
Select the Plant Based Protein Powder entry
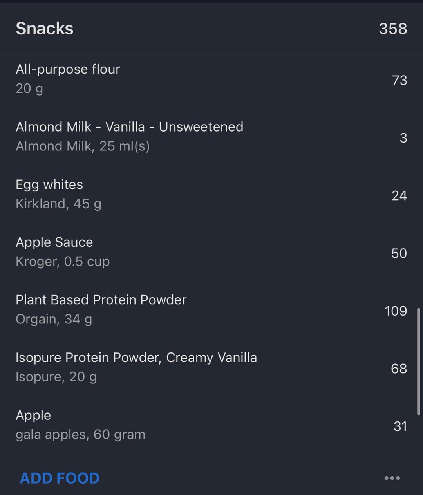click(101, 300)
